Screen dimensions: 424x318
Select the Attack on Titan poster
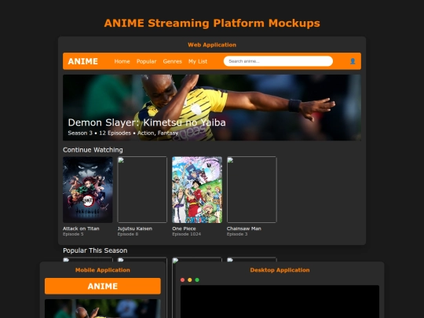pos(88,189)
